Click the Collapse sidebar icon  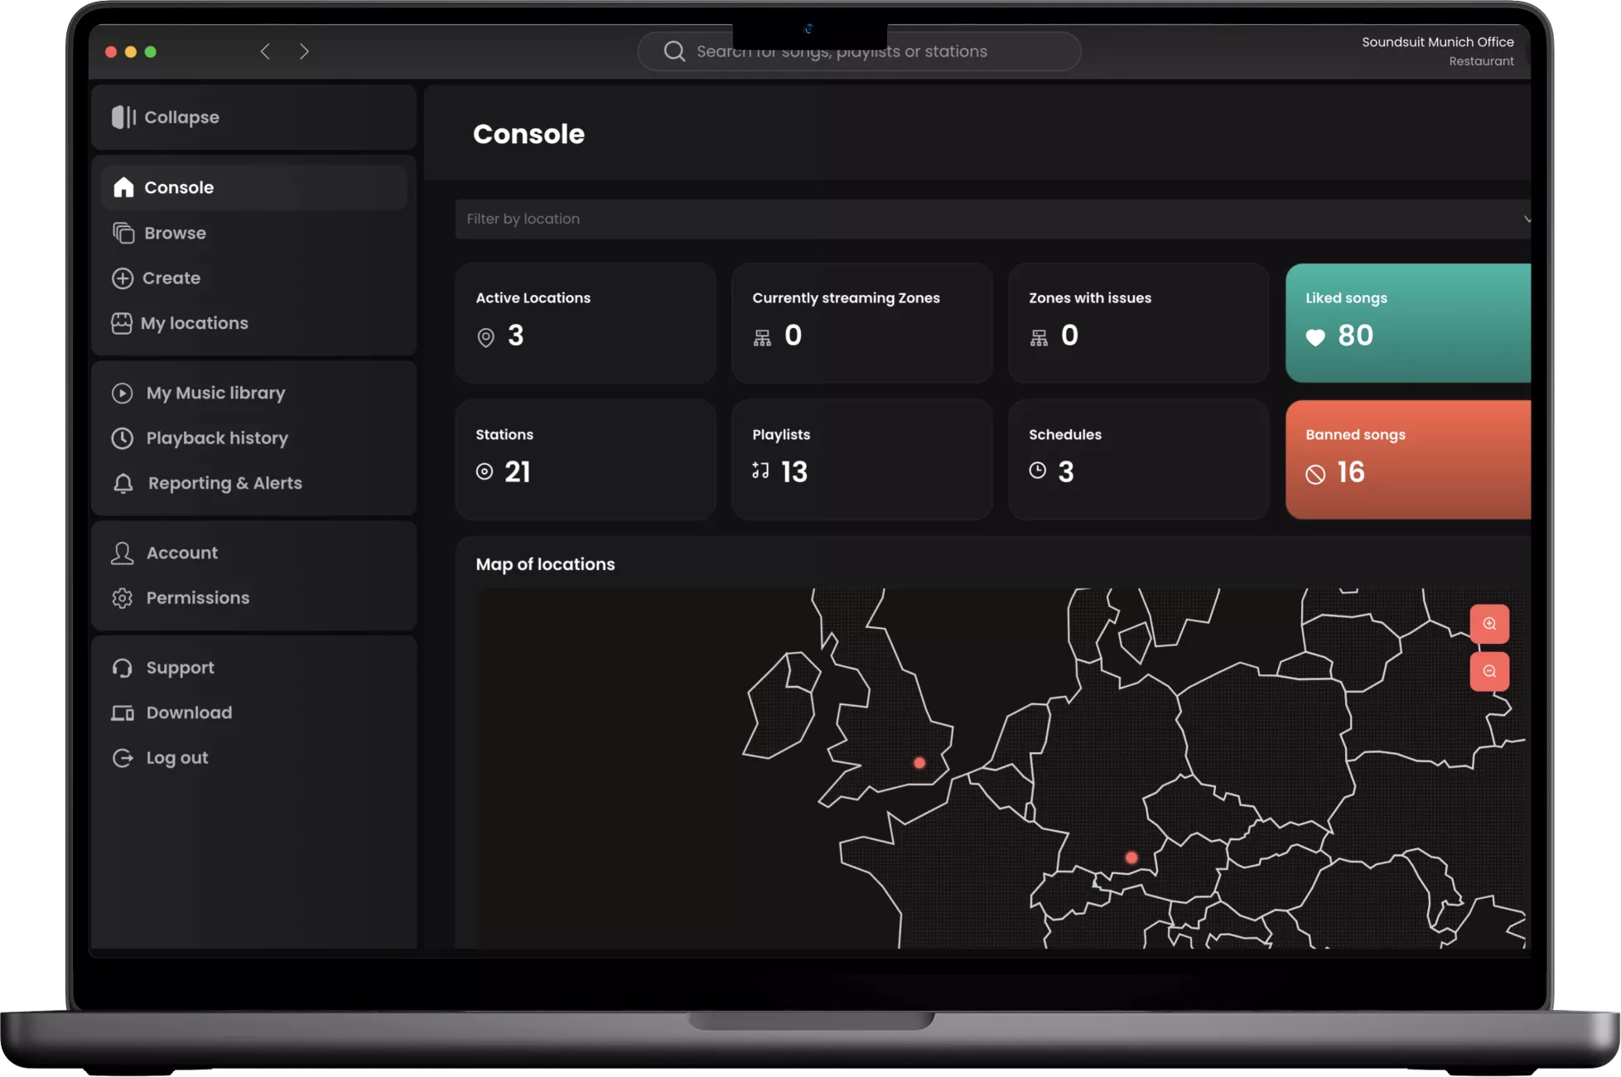tap(123, 117)
